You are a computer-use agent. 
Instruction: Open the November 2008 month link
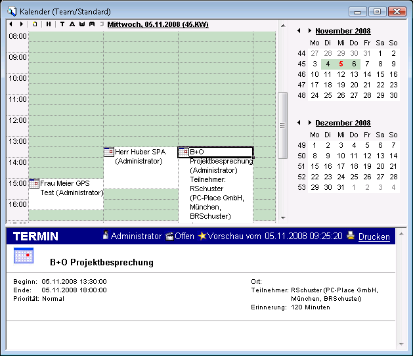pos(343,31)
